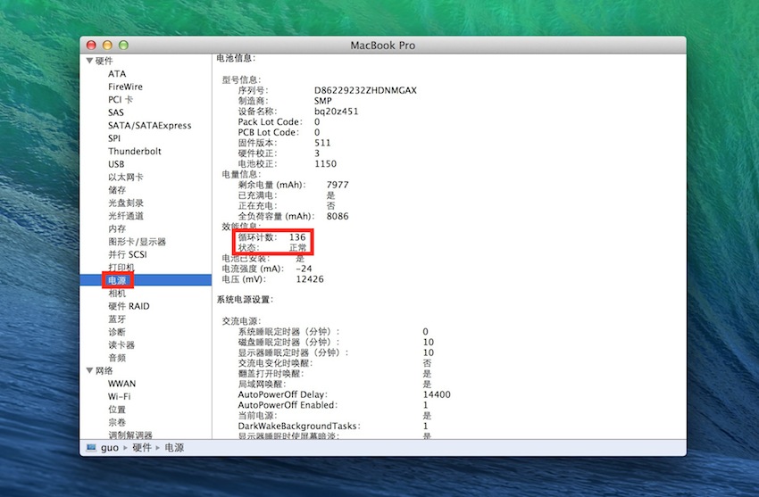Click device name bq20z451
This screenshot has height=497, width=759.
[x=337, y=112]
